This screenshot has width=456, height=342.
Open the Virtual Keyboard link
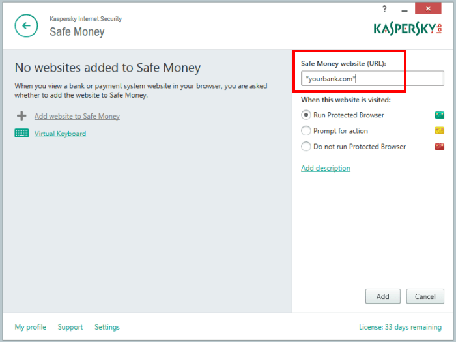60,134
